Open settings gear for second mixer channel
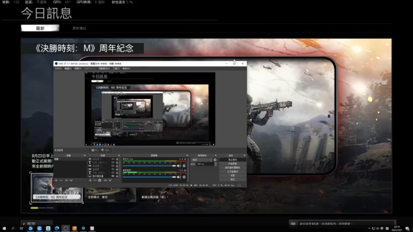 tap(184, 177)
